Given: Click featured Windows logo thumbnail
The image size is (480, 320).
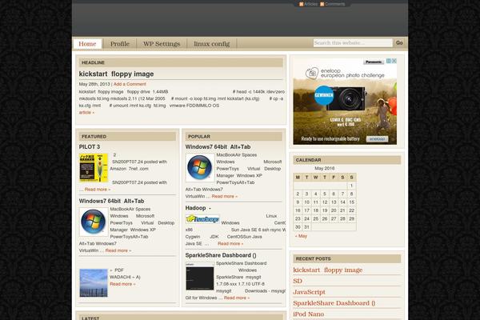Looking at the screenshot, I should [x=94, y=222].
